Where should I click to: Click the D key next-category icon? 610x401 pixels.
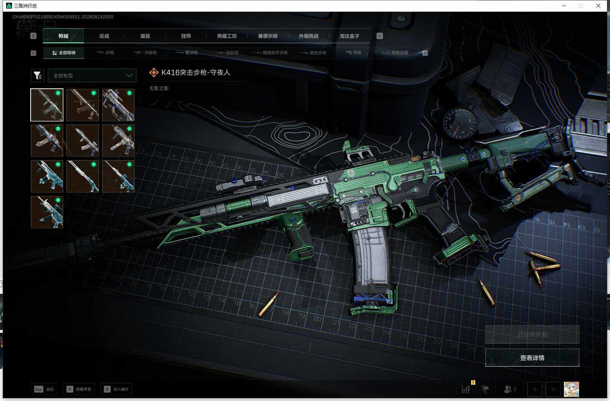click(425, 53)
